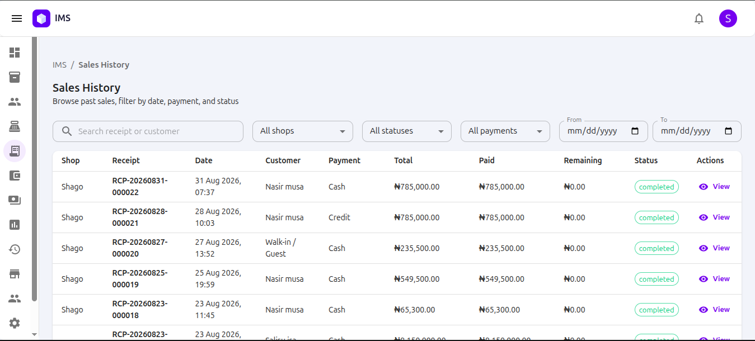Open the To date calendar picker
This screenshot has height=341, width=755.
click(728, 131)
